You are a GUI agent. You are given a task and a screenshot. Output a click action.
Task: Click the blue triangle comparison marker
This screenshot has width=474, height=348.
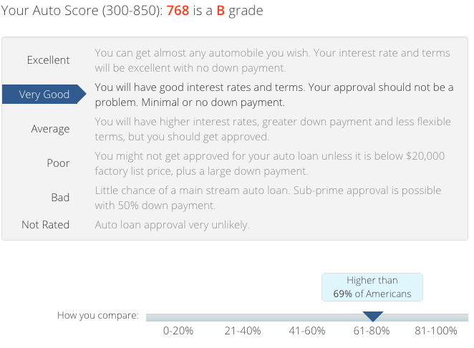[373, 316]
